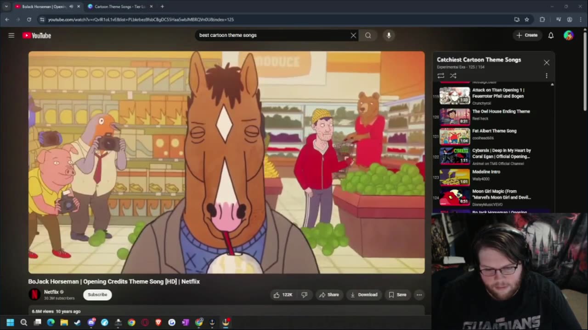The width and height of the screenshot is (588, 330).
Task: Open more actions ellipsis under the video
Action: pos(419,295)
